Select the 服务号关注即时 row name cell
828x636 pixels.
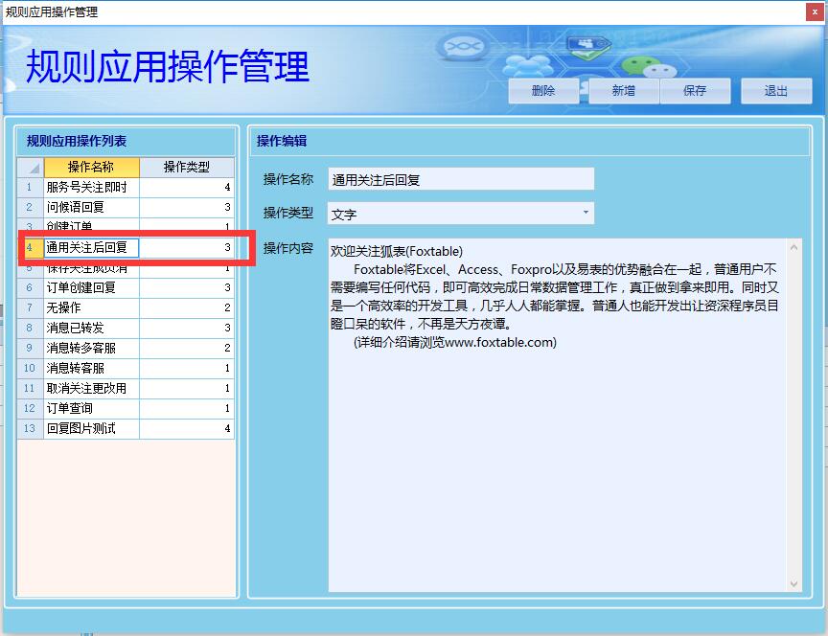91,187
